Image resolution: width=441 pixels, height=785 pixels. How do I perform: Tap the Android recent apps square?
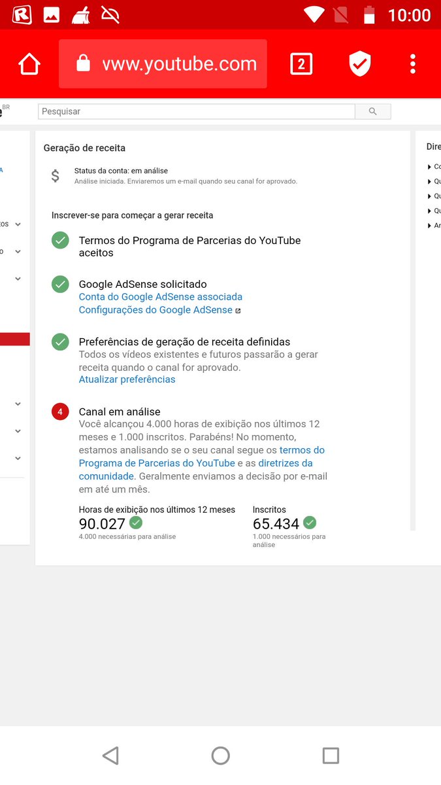(331, 756)
